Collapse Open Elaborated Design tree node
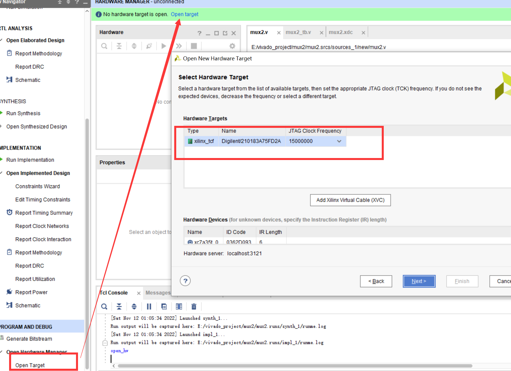 [1, 40]
